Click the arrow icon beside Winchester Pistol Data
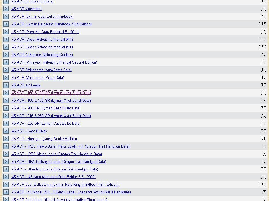269x201 pixels. point(6,77)
